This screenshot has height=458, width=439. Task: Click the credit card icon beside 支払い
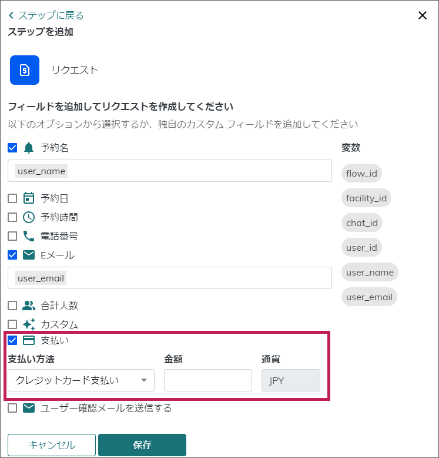(29, 340)
